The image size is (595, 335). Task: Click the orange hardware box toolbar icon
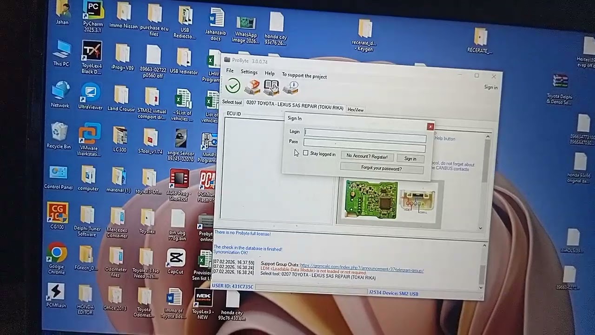coord(252,87)
